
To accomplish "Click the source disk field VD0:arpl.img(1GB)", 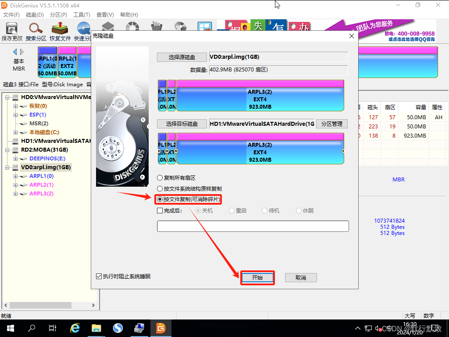I will click(278, 57).
